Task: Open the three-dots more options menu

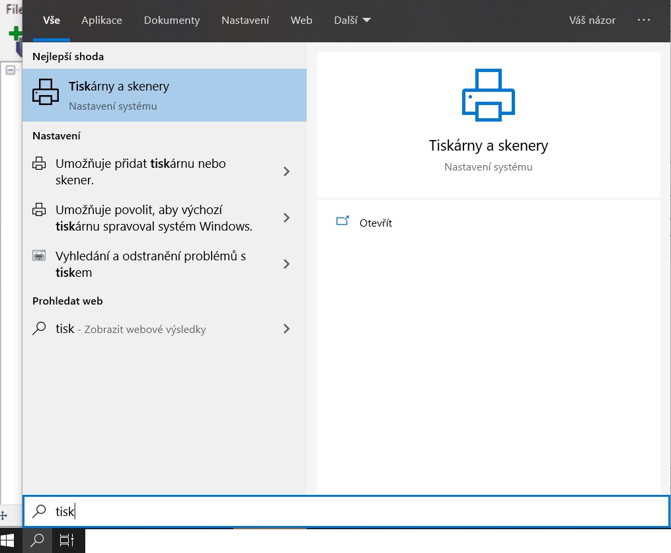Action: [644, 20]
